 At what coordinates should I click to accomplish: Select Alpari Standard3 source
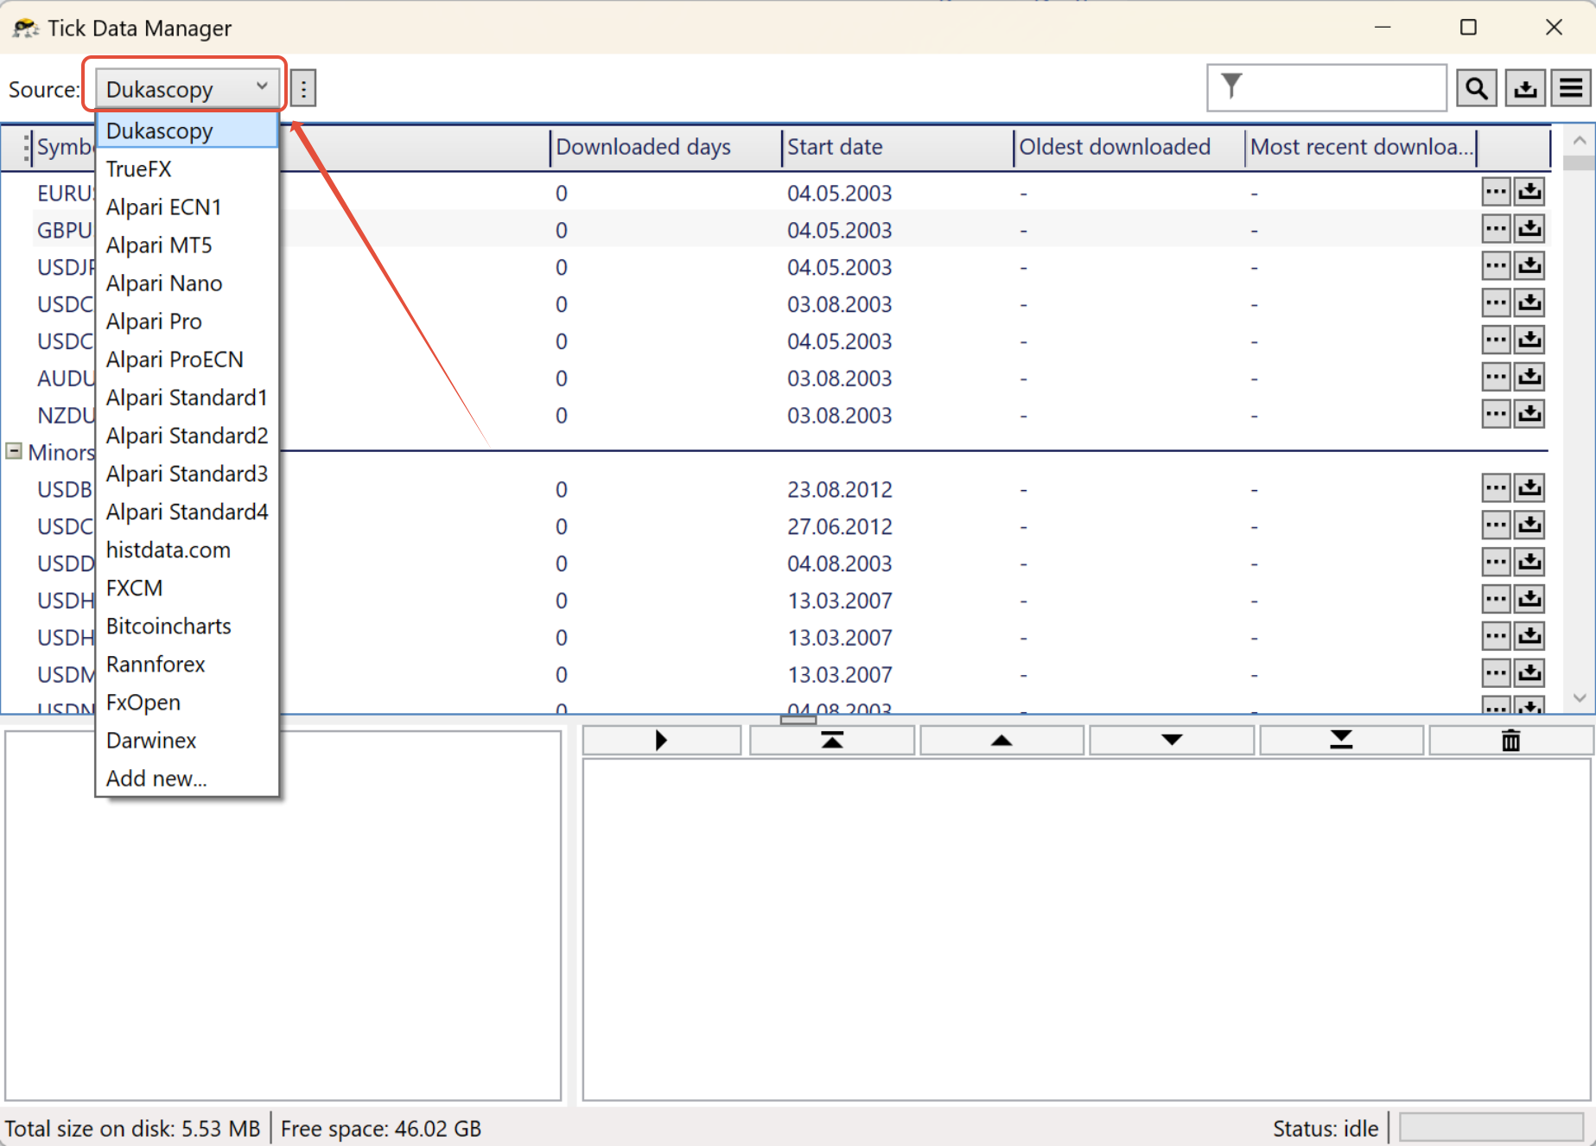pos(188,473)
